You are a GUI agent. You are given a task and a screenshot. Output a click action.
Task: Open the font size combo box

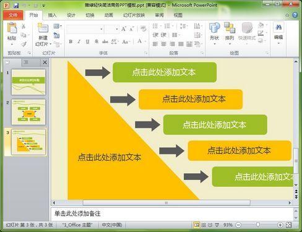pyautogui.click(x=111, y=29)
